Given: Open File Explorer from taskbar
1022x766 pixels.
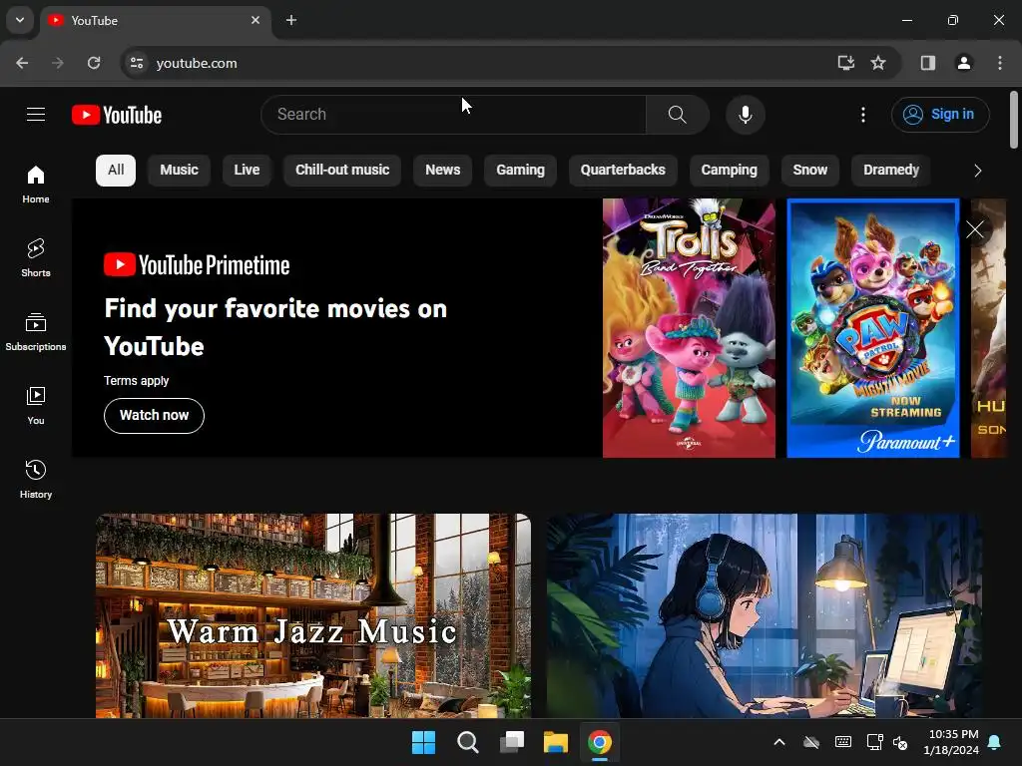Looking at the screenshot, I should click(556, 742).
